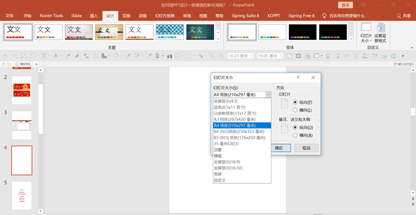This screenshot has width=416, height=215.
Task: Open the Slide Size (幻灯片大小) ribbon button
Action: tap(366, 33)
